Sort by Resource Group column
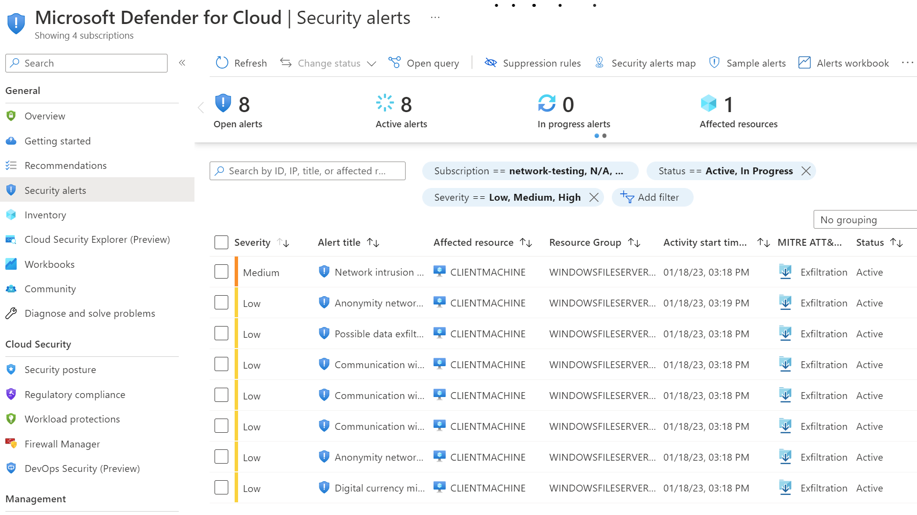917x515 pixels. click(x=634, y=242)
